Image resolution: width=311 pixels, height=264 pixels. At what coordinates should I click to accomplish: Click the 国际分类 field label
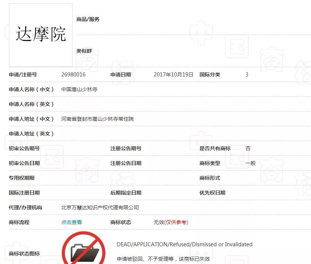click(210, 75)
